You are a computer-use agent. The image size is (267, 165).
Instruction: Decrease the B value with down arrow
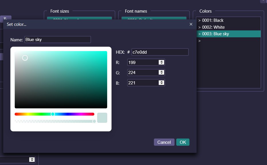(161, 84)
